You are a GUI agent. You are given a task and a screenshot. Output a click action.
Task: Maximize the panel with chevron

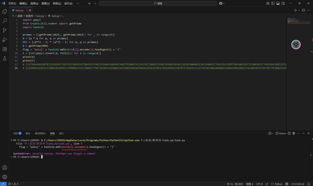point(303,133)
